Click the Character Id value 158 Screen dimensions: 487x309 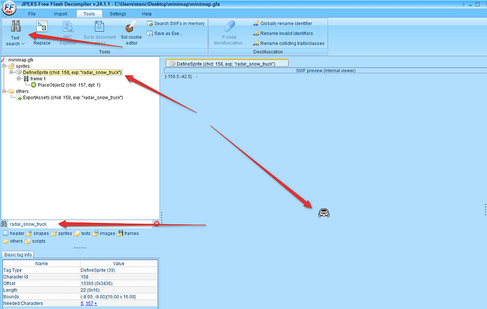coord(85,277)
